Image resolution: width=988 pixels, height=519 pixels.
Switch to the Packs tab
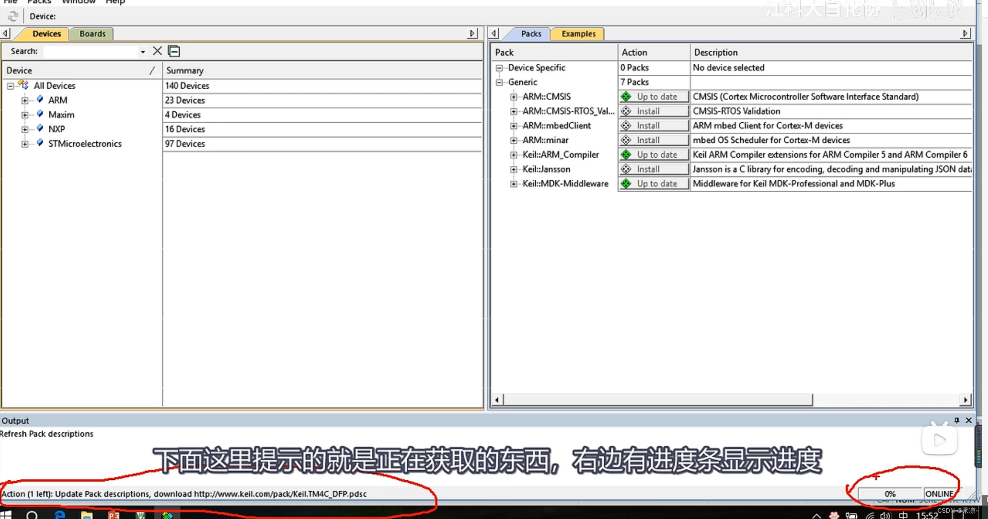(531, 34)
